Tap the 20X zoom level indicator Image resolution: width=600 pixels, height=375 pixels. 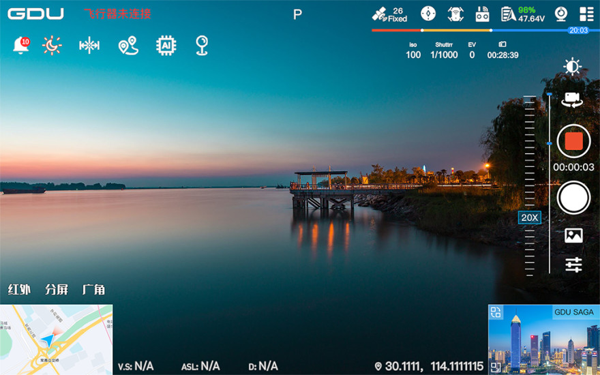[x=530, y=217]
